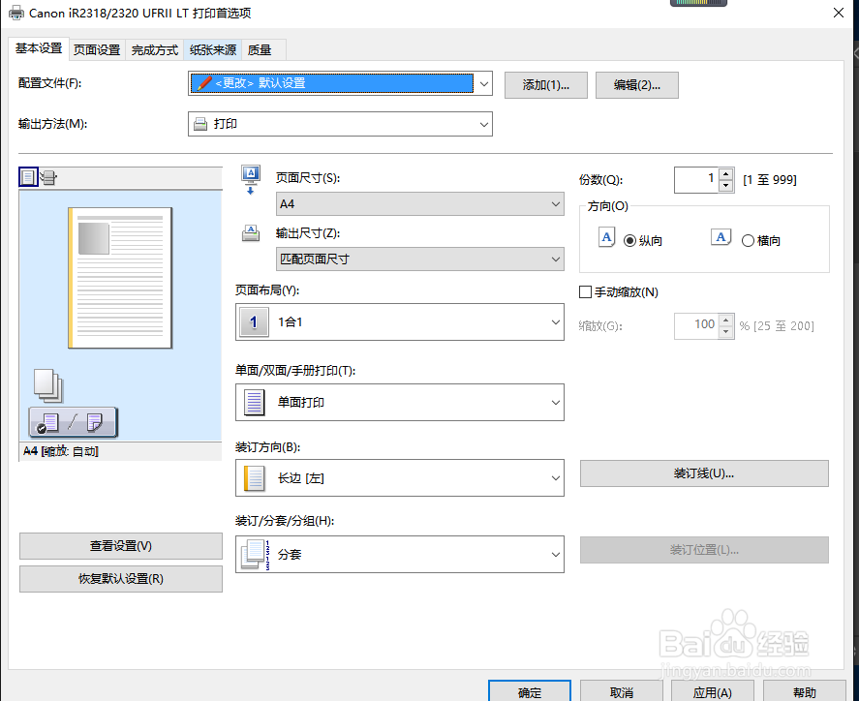The height and width of the screenshot is (701, 859).
Task: Close the printing preferences dialog
Action: [x=839, y=13]
